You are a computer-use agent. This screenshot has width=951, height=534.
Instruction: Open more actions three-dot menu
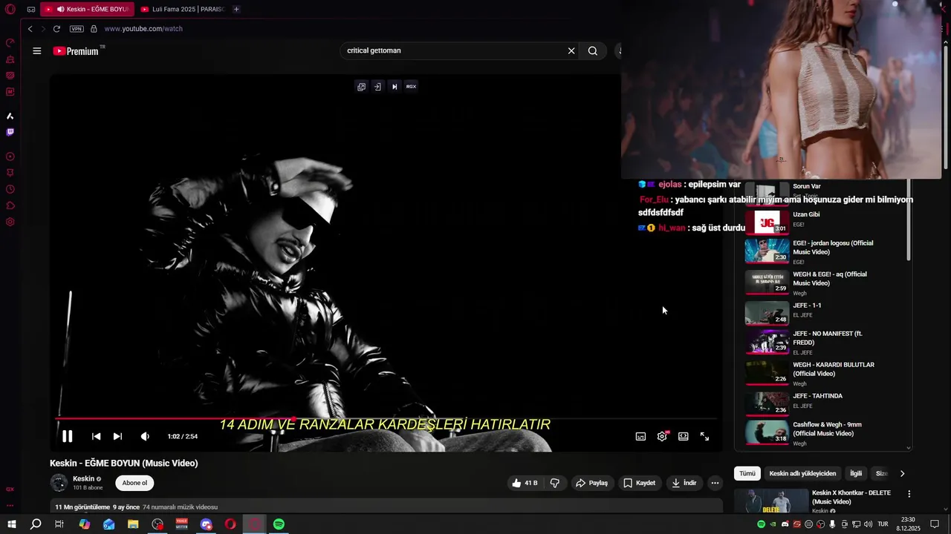pyautogui.click(x=715, y=483)
